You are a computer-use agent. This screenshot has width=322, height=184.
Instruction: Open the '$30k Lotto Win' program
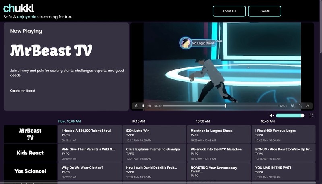pos(155,134)
